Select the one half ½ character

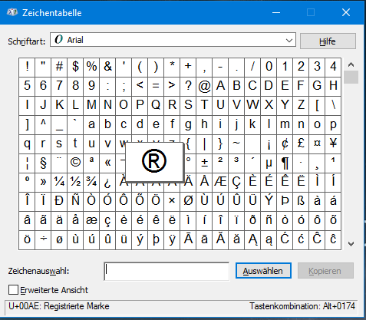(75, 183)
